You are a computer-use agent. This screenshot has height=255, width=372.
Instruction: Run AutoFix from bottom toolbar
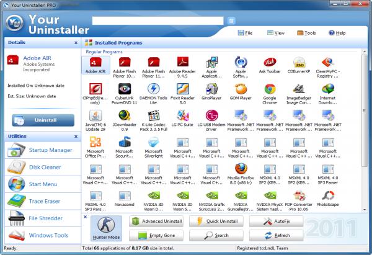277,221
